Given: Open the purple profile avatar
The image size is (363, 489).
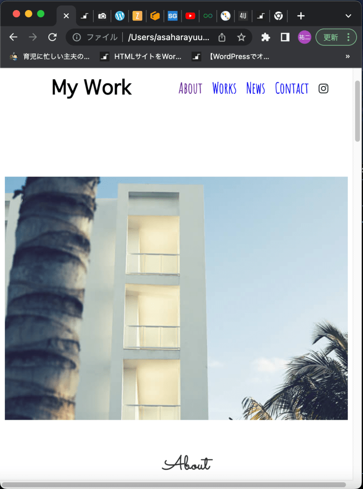Looking at the screenshot, I should coord(304,37).
